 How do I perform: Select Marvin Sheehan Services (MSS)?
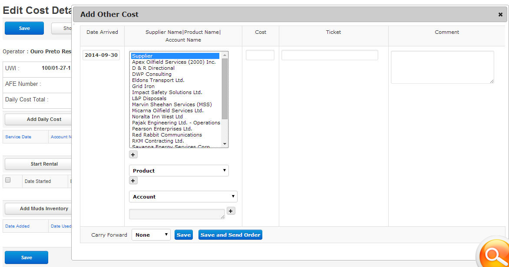coord(172,104)
